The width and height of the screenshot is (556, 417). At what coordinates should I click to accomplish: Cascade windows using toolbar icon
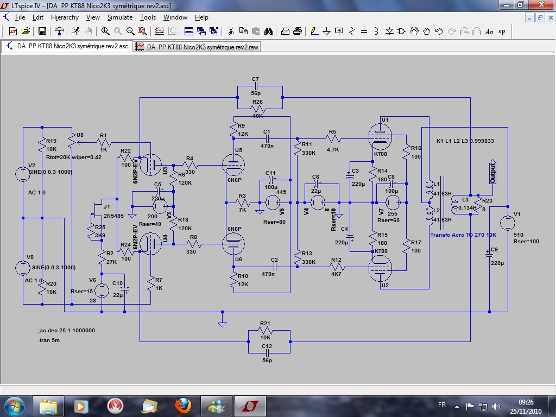pos(201,31)
